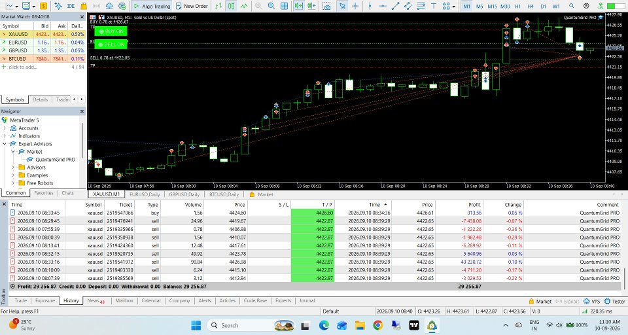Expand the Examples folder in Navigator
This screenshot has height=335, width=628.
tap(13, 175)
